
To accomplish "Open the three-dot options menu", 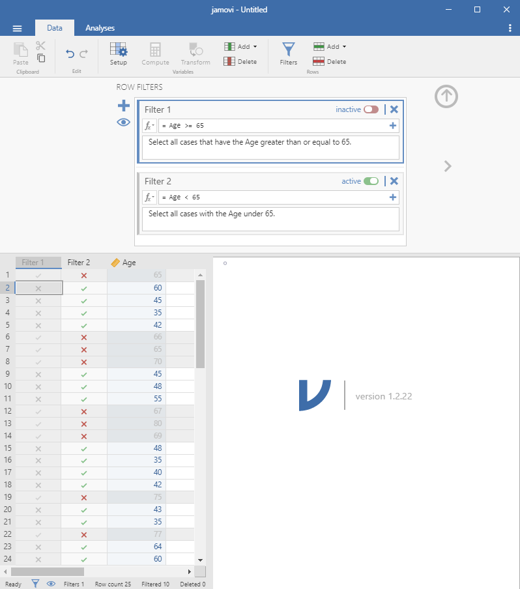I will click(x=510, y=28).
